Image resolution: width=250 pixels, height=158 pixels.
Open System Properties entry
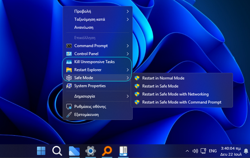[x=98, y=86]
